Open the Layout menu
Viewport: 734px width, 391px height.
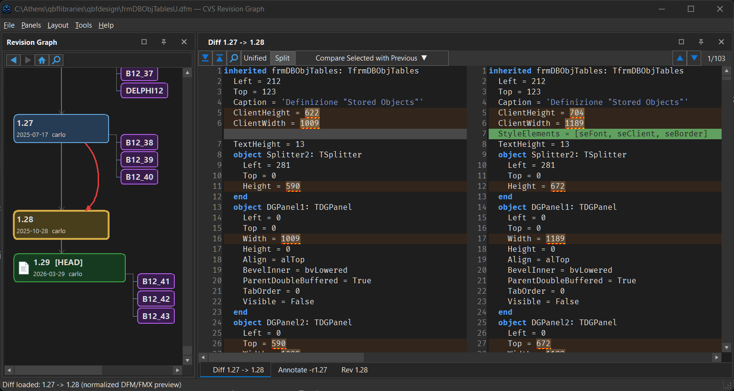pos(58,25)
